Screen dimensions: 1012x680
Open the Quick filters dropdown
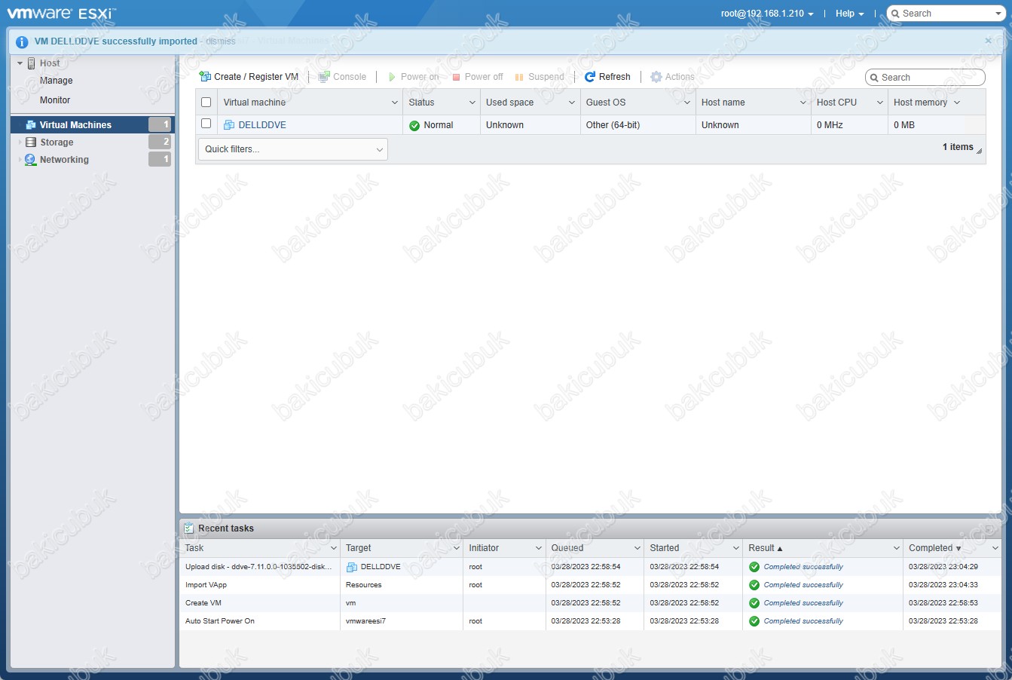pos(292,149)
